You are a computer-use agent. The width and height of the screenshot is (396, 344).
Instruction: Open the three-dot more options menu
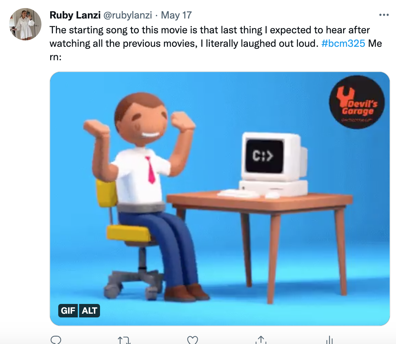point(384,15)
